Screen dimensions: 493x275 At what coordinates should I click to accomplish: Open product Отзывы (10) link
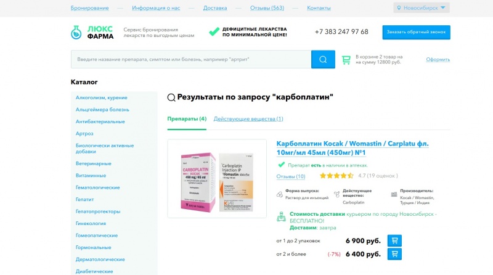291,176
